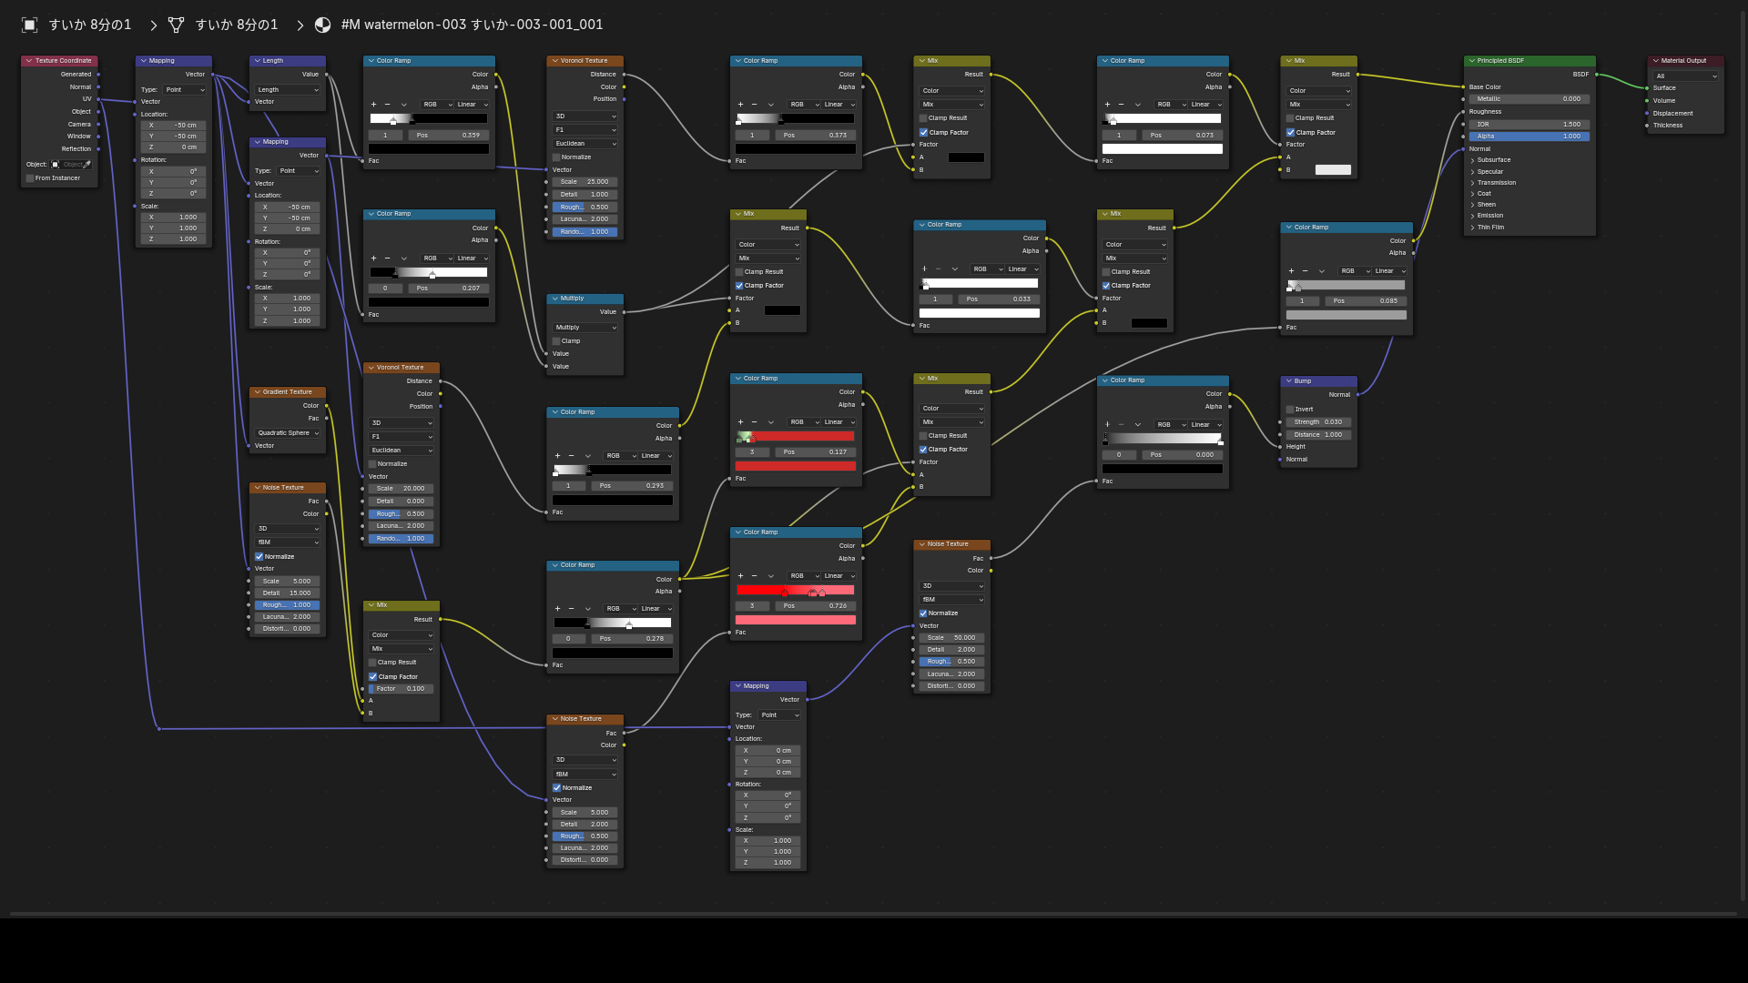Expand the Subsurface panel in Principled BSDF
This screenshot has width=1748, height=983.
click(x=1472, y=160)
